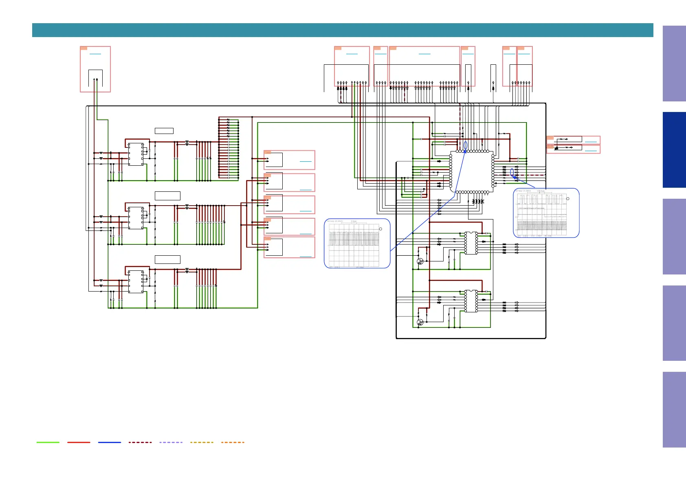The width and height of the screenshot is (686, 485).
Task: Select the bottommost purple side tab
Action: point(674,409)
